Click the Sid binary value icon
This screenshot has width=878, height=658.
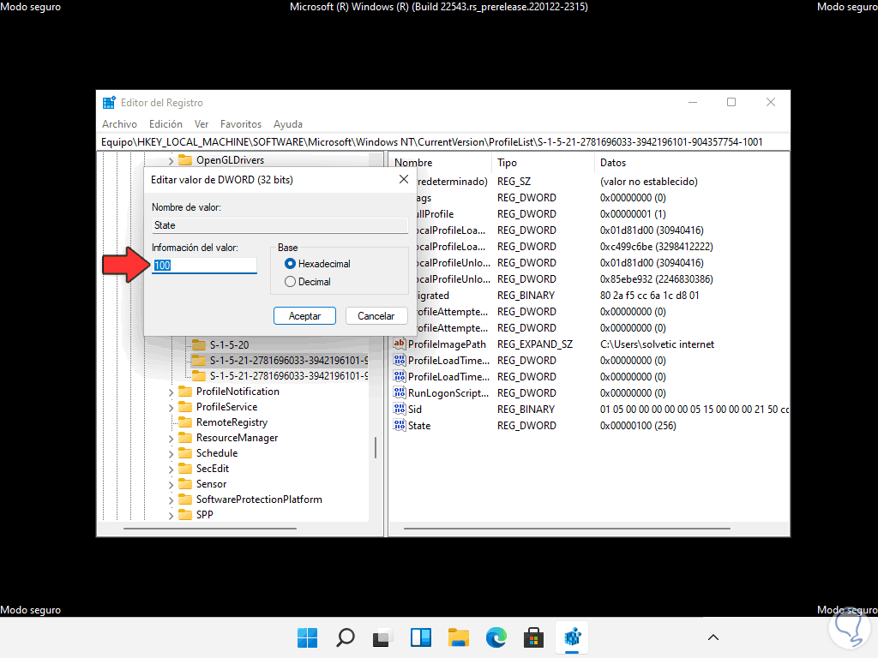pyautogui.click(x=400, y=409)
